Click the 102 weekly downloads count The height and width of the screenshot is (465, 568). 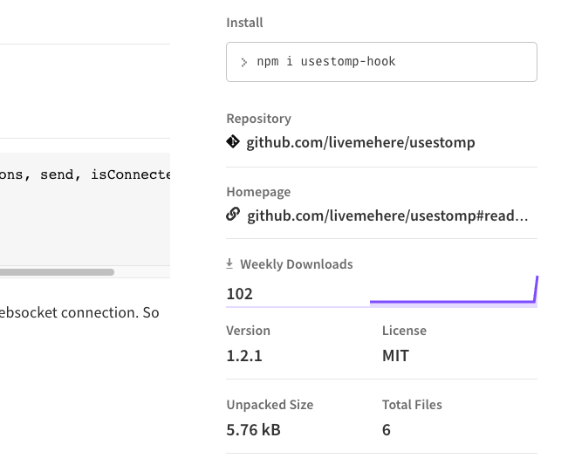tap(239, 294)
